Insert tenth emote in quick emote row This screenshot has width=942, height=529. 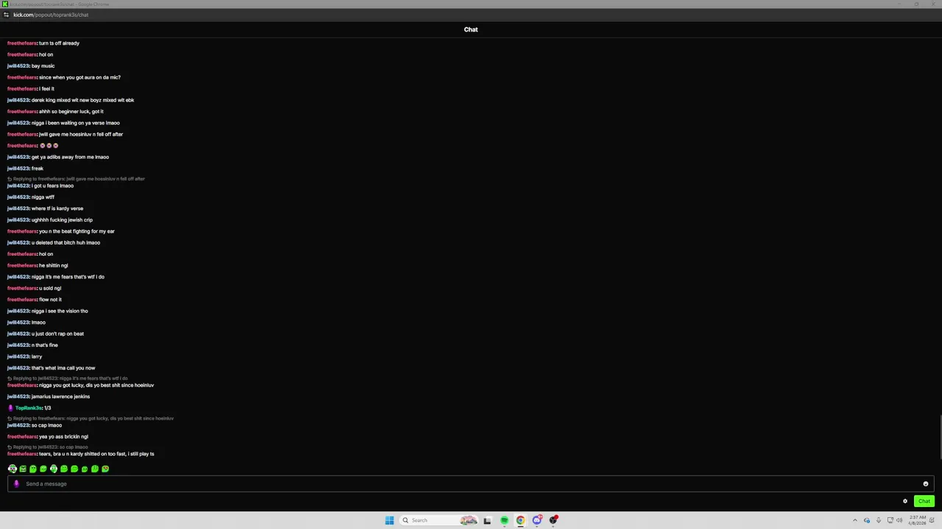(x=105, y=469)
